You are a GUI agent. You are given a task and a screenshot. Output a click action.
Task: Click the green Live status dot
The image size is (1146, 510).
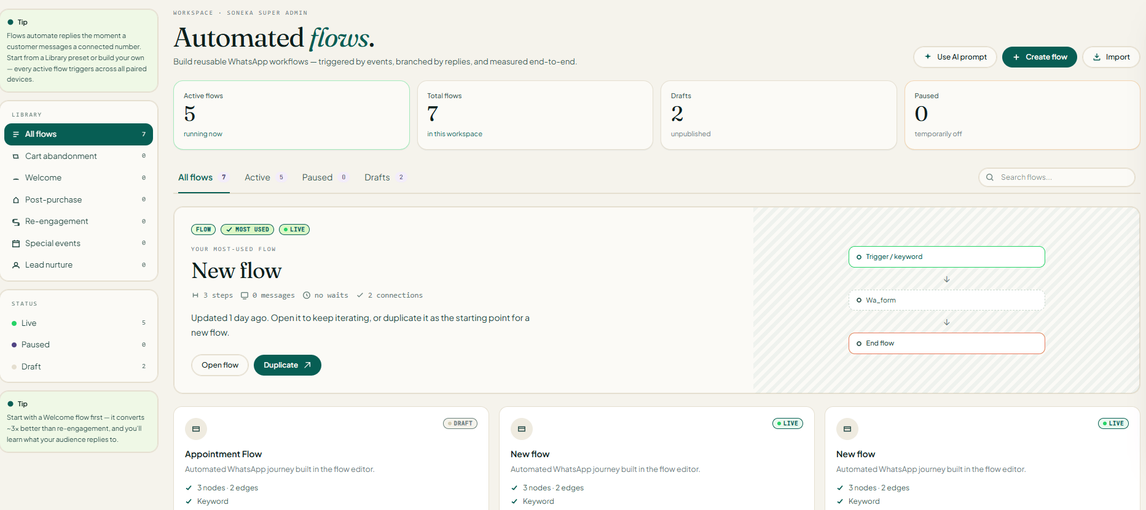(x=14, y=323)
